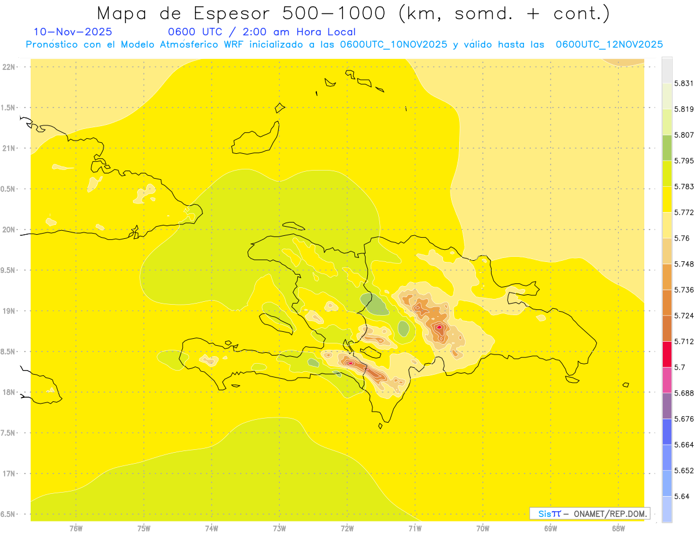This screenshot has height=536, width=694.
Task: Click the red minimum-thickness spot over the central Dominican Republic
Action: tap(440, 327)
